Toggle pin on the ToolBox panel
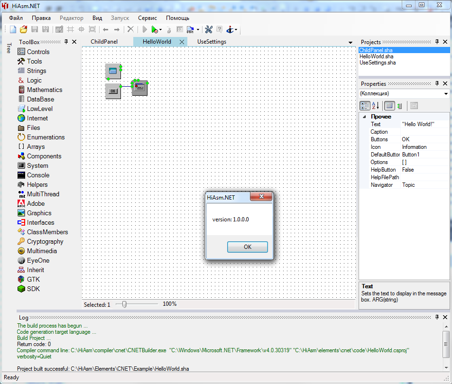This screenshot has width=452, height=384. pyautogui.click(x=66, y=42)
